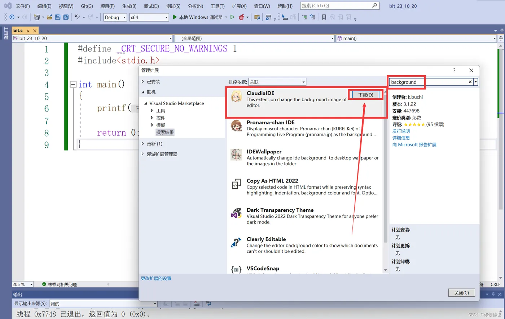Viewport: 505px width, 319px height.
Task: Click the IDEWallpaper extension icon
Action: pyautogui.click(x=236, y=154)
